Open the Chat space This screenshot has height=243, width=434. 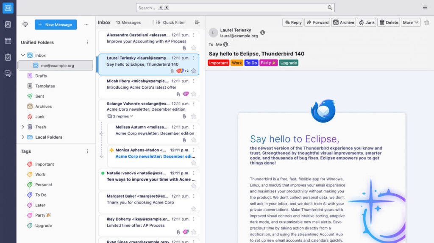pos(8,73)
